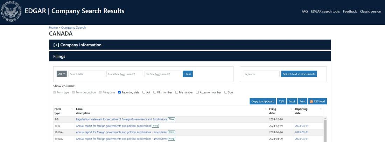This screenshot has width=385, height=142.
Task: Enable the Accession number column checkbox
Action: [197, 92]
